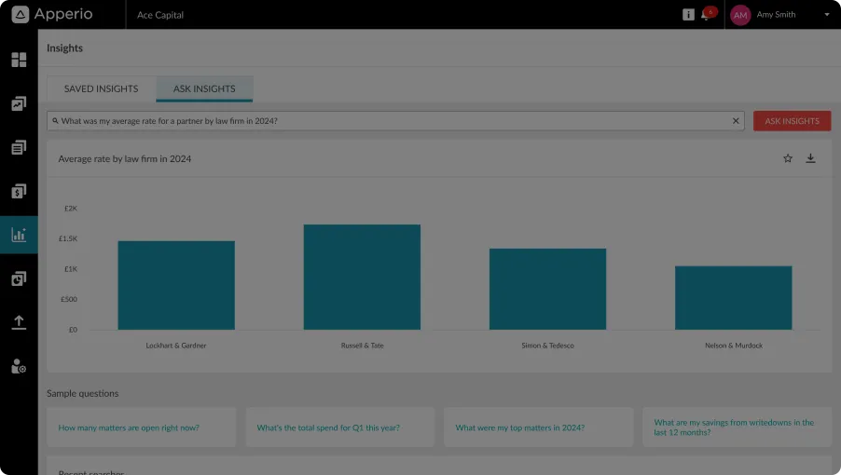841x475 pixels.
Task: Open the copy reports sidebar icon
Action: (x=19, y=278)
